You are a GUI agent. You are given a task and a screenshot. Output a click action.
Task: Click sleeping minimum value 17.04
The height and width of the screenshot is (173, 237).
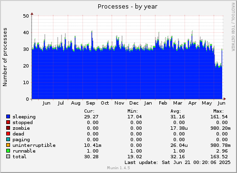[x=134, y=117]
